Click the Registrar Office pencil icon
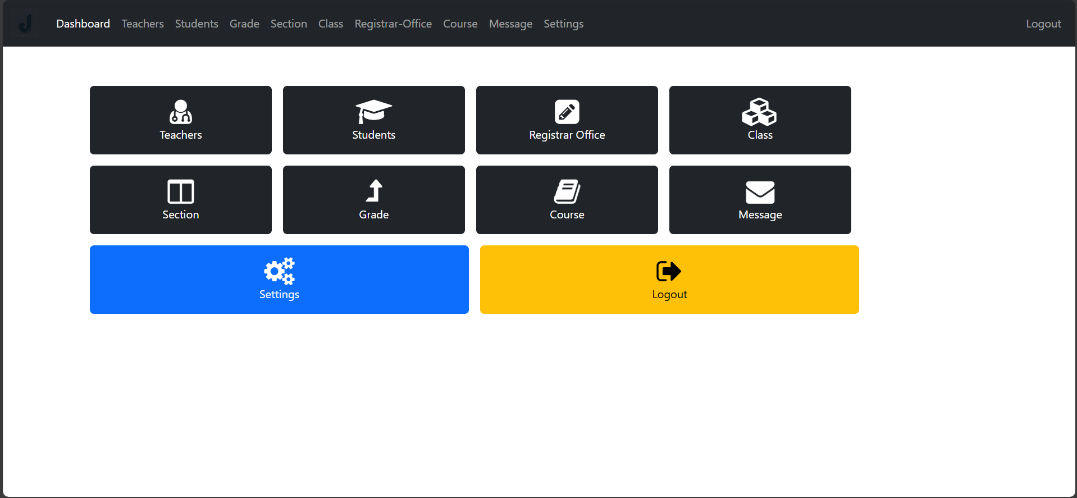This screenshot has height=498, width=1077. click(x=567, y=112)
